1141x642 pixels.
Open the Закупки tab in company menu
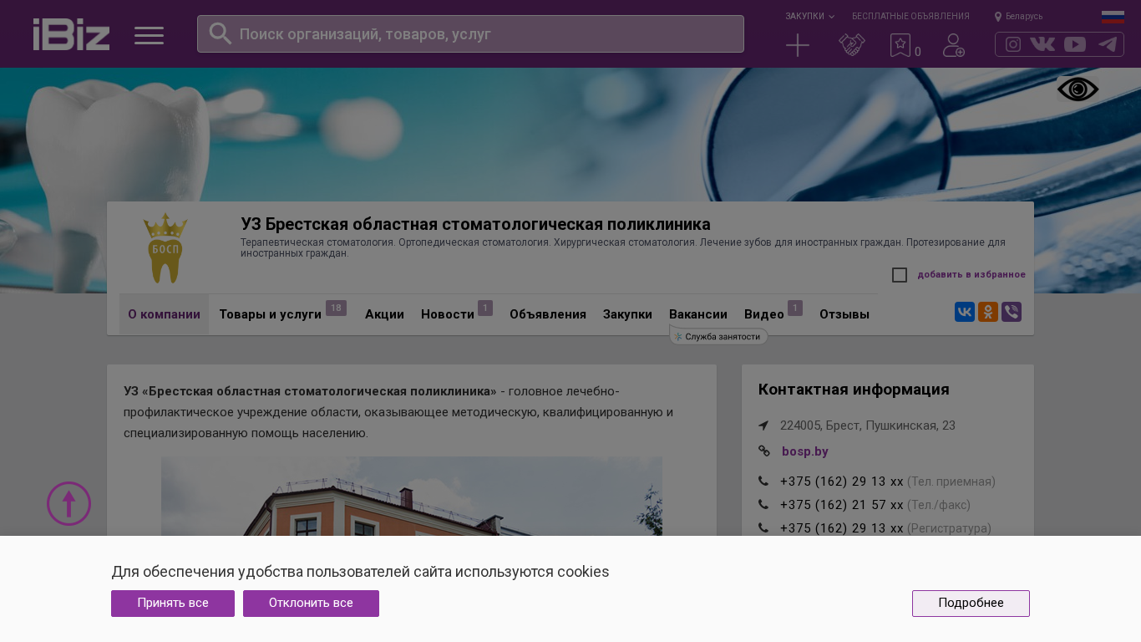pos(627,314)
